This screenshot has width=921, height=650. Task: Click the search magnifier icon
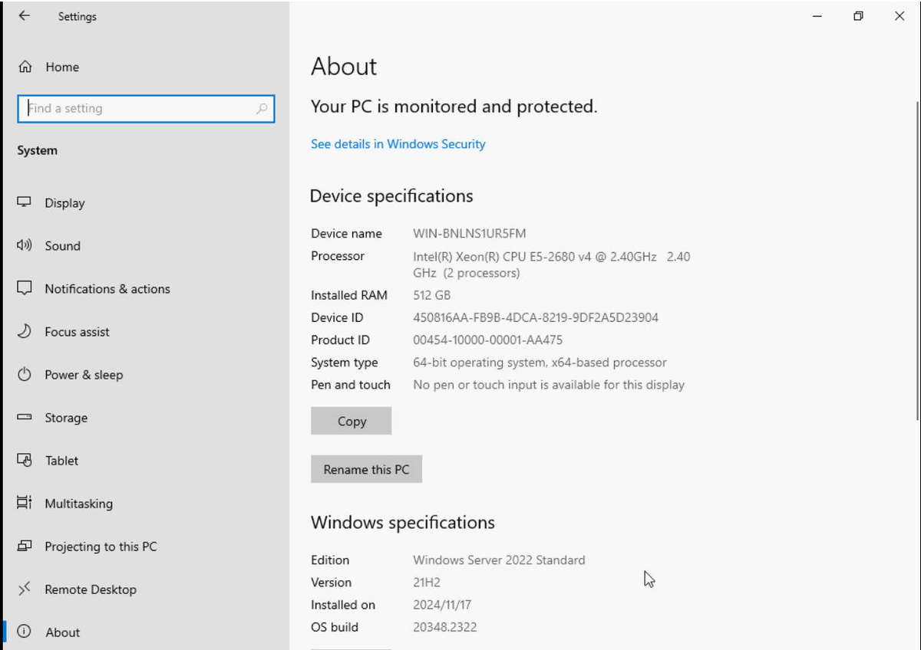tap(262, 108)
